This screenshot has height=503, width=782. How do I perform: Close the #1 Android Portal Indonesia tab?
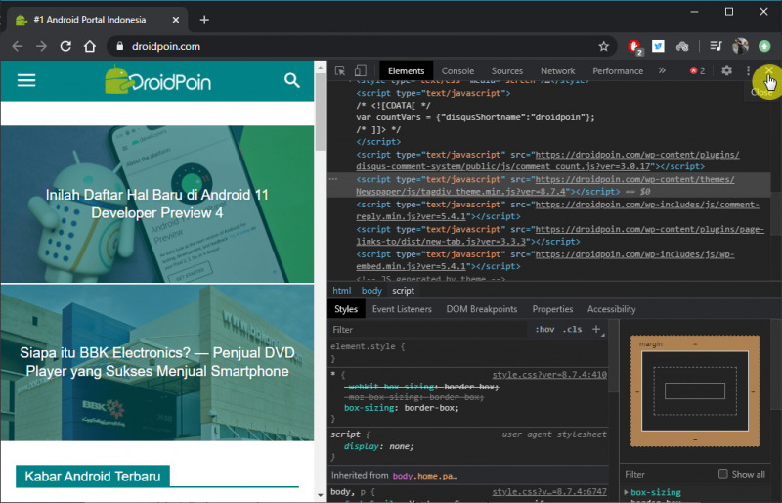pos(176,20)
